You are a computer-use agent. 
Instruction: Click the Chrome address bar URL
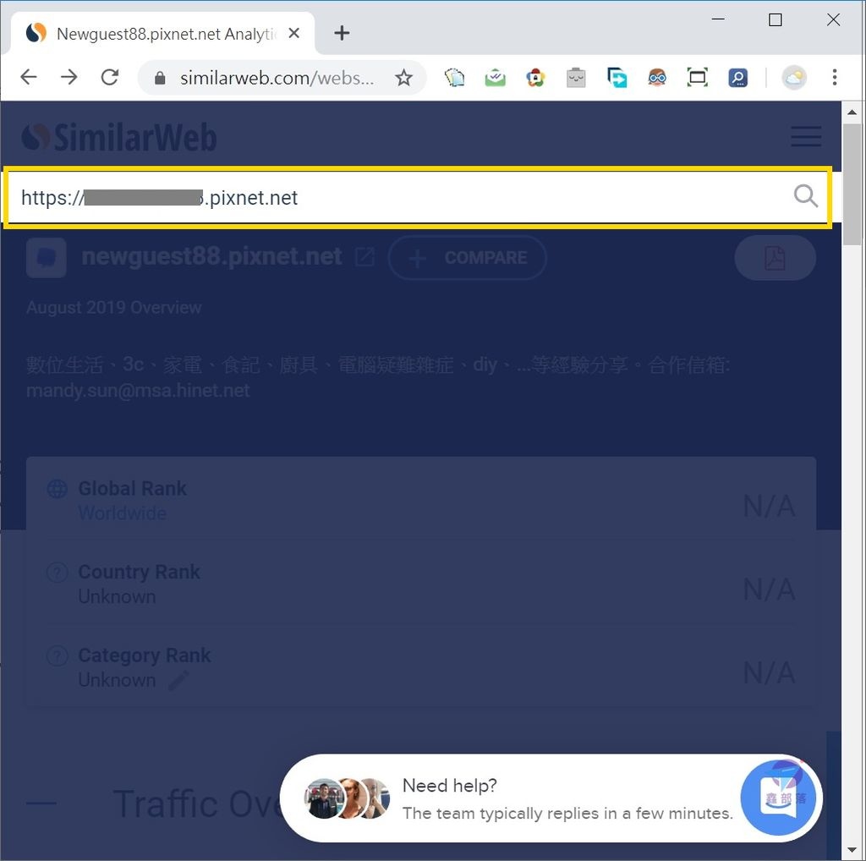pyautogui.click(x=277, y=78)
